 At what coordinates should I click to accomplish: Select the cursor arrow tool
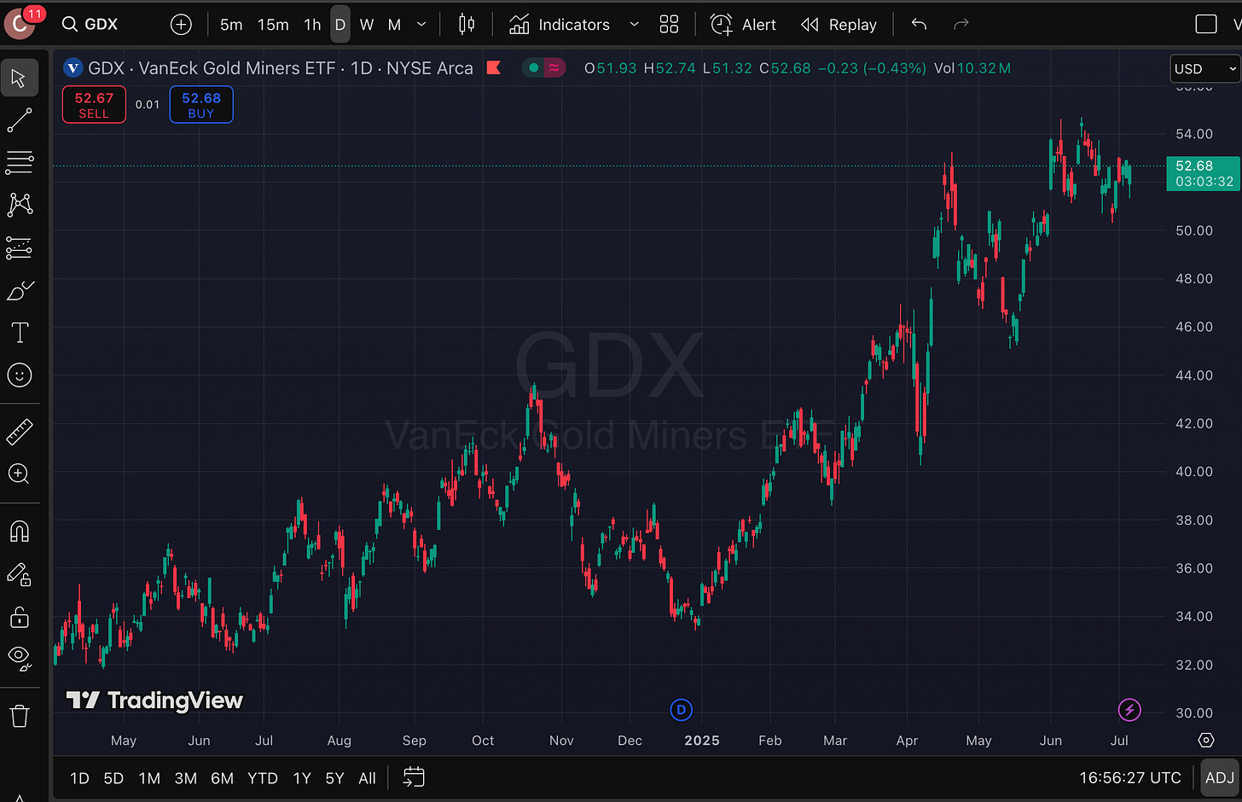click(x=19, y=78)
